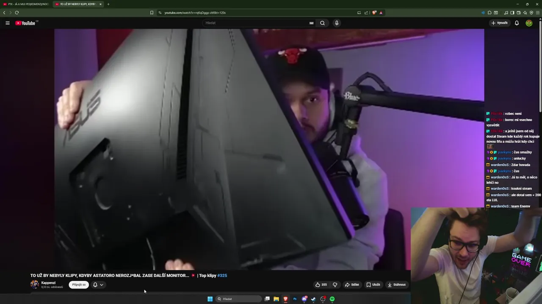Open the #325 hashtag link
This screenshot has width=542, height=304.
pos(222,276)
